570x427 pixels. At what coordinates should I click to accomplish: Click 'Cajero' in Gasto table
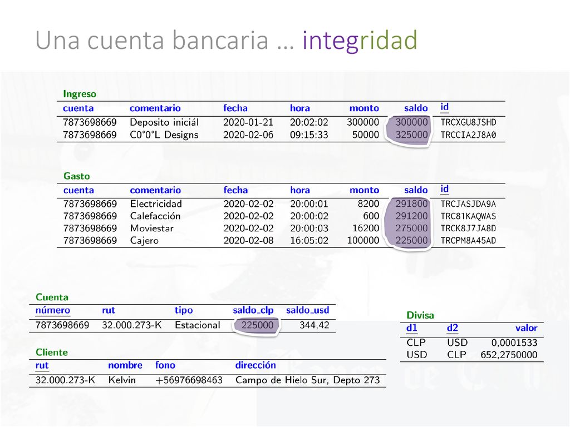144,241
